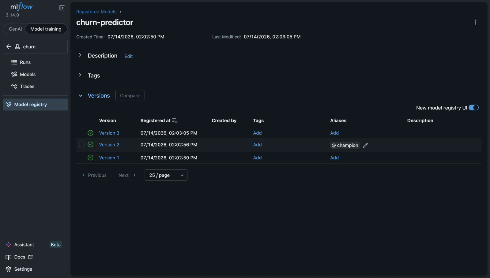Screen dimensions: 490x278
Task: Click the experiment icon next to churn
Action: click(x=17, y=46)
